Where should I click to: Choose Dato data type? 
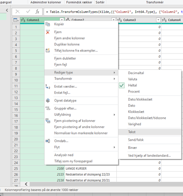pos(150,106)
